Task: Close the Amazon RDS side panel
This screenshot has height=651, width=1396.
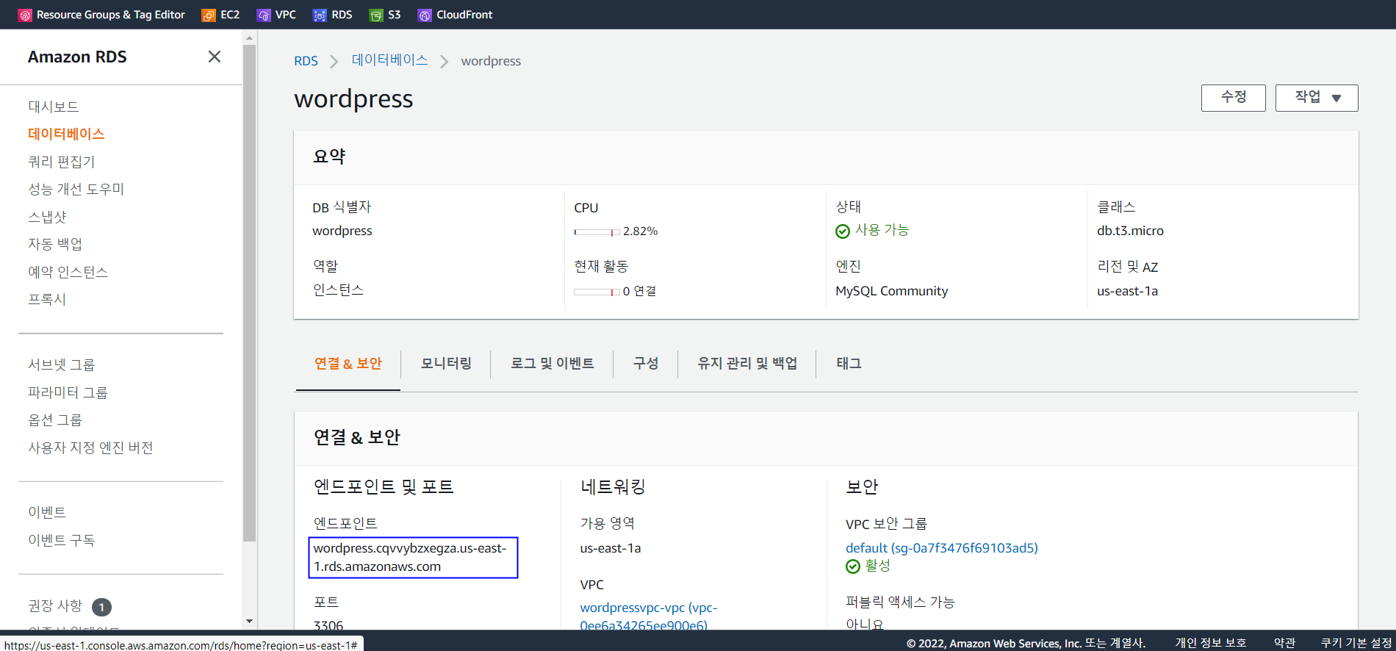Action: coord(215,57)
